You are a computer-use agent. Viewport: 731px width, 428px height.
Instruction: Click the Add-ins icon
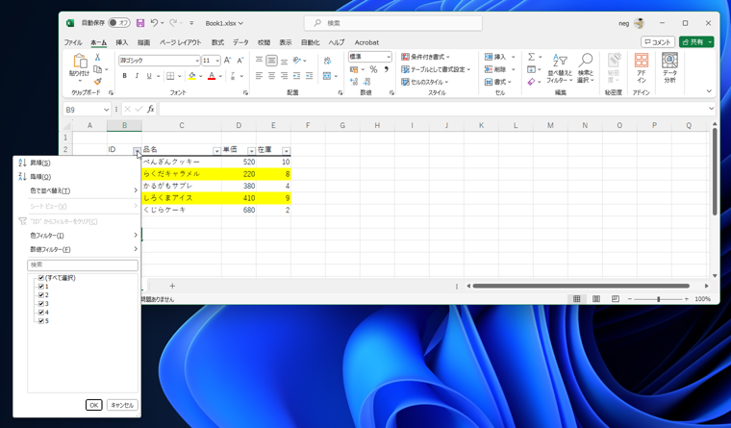(x=642, y=61)
